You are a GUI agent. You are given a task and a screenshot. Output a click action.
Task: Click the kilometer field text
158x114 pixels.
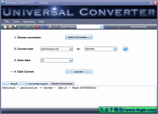tap(90, 49)
